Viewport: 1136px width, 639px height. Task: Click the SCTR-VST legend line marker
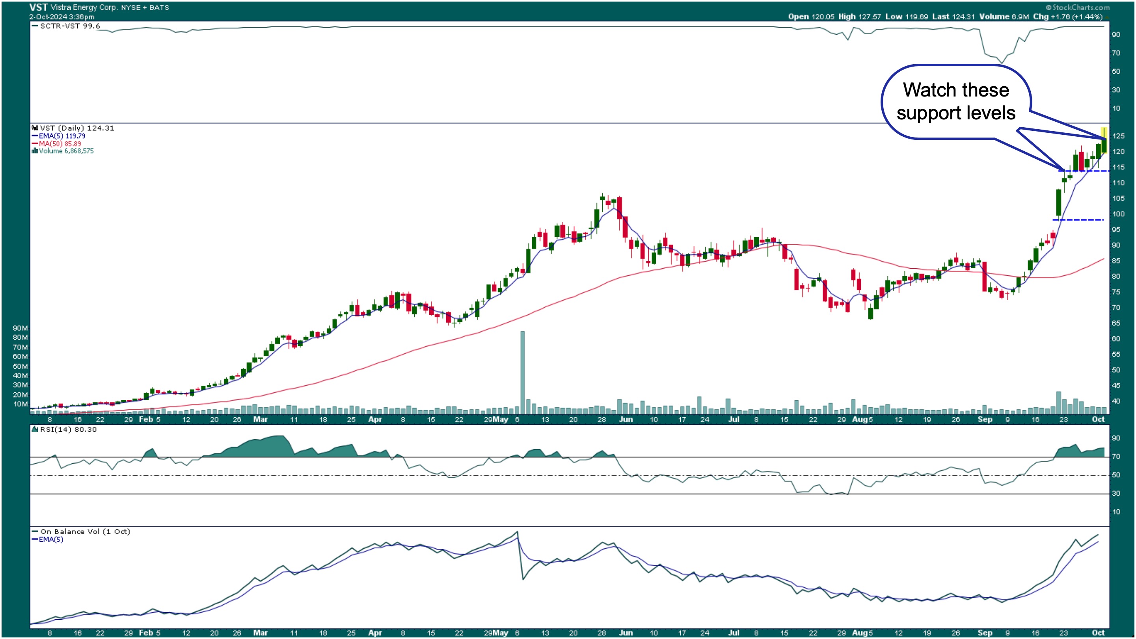pyautogui.click(x=34, y=26)
